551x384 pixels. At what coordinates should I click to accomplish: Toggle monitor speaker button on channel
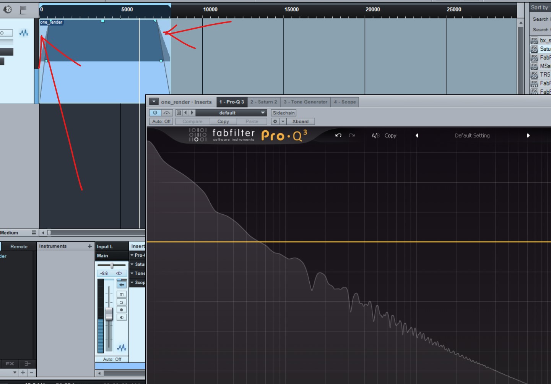click(x=122, y=317)
